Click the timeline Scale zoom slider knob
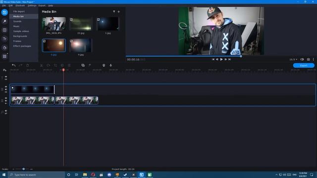The width and height of the screenshot is (317, 178). 23,169
